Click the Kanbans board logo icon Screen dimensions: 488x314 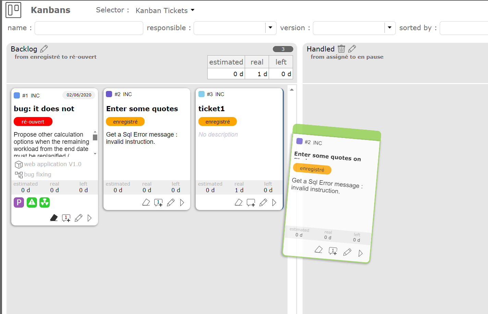click(13, 10)
